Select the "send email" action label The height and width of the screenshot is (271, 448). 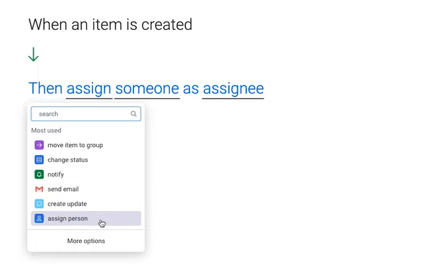63,189
